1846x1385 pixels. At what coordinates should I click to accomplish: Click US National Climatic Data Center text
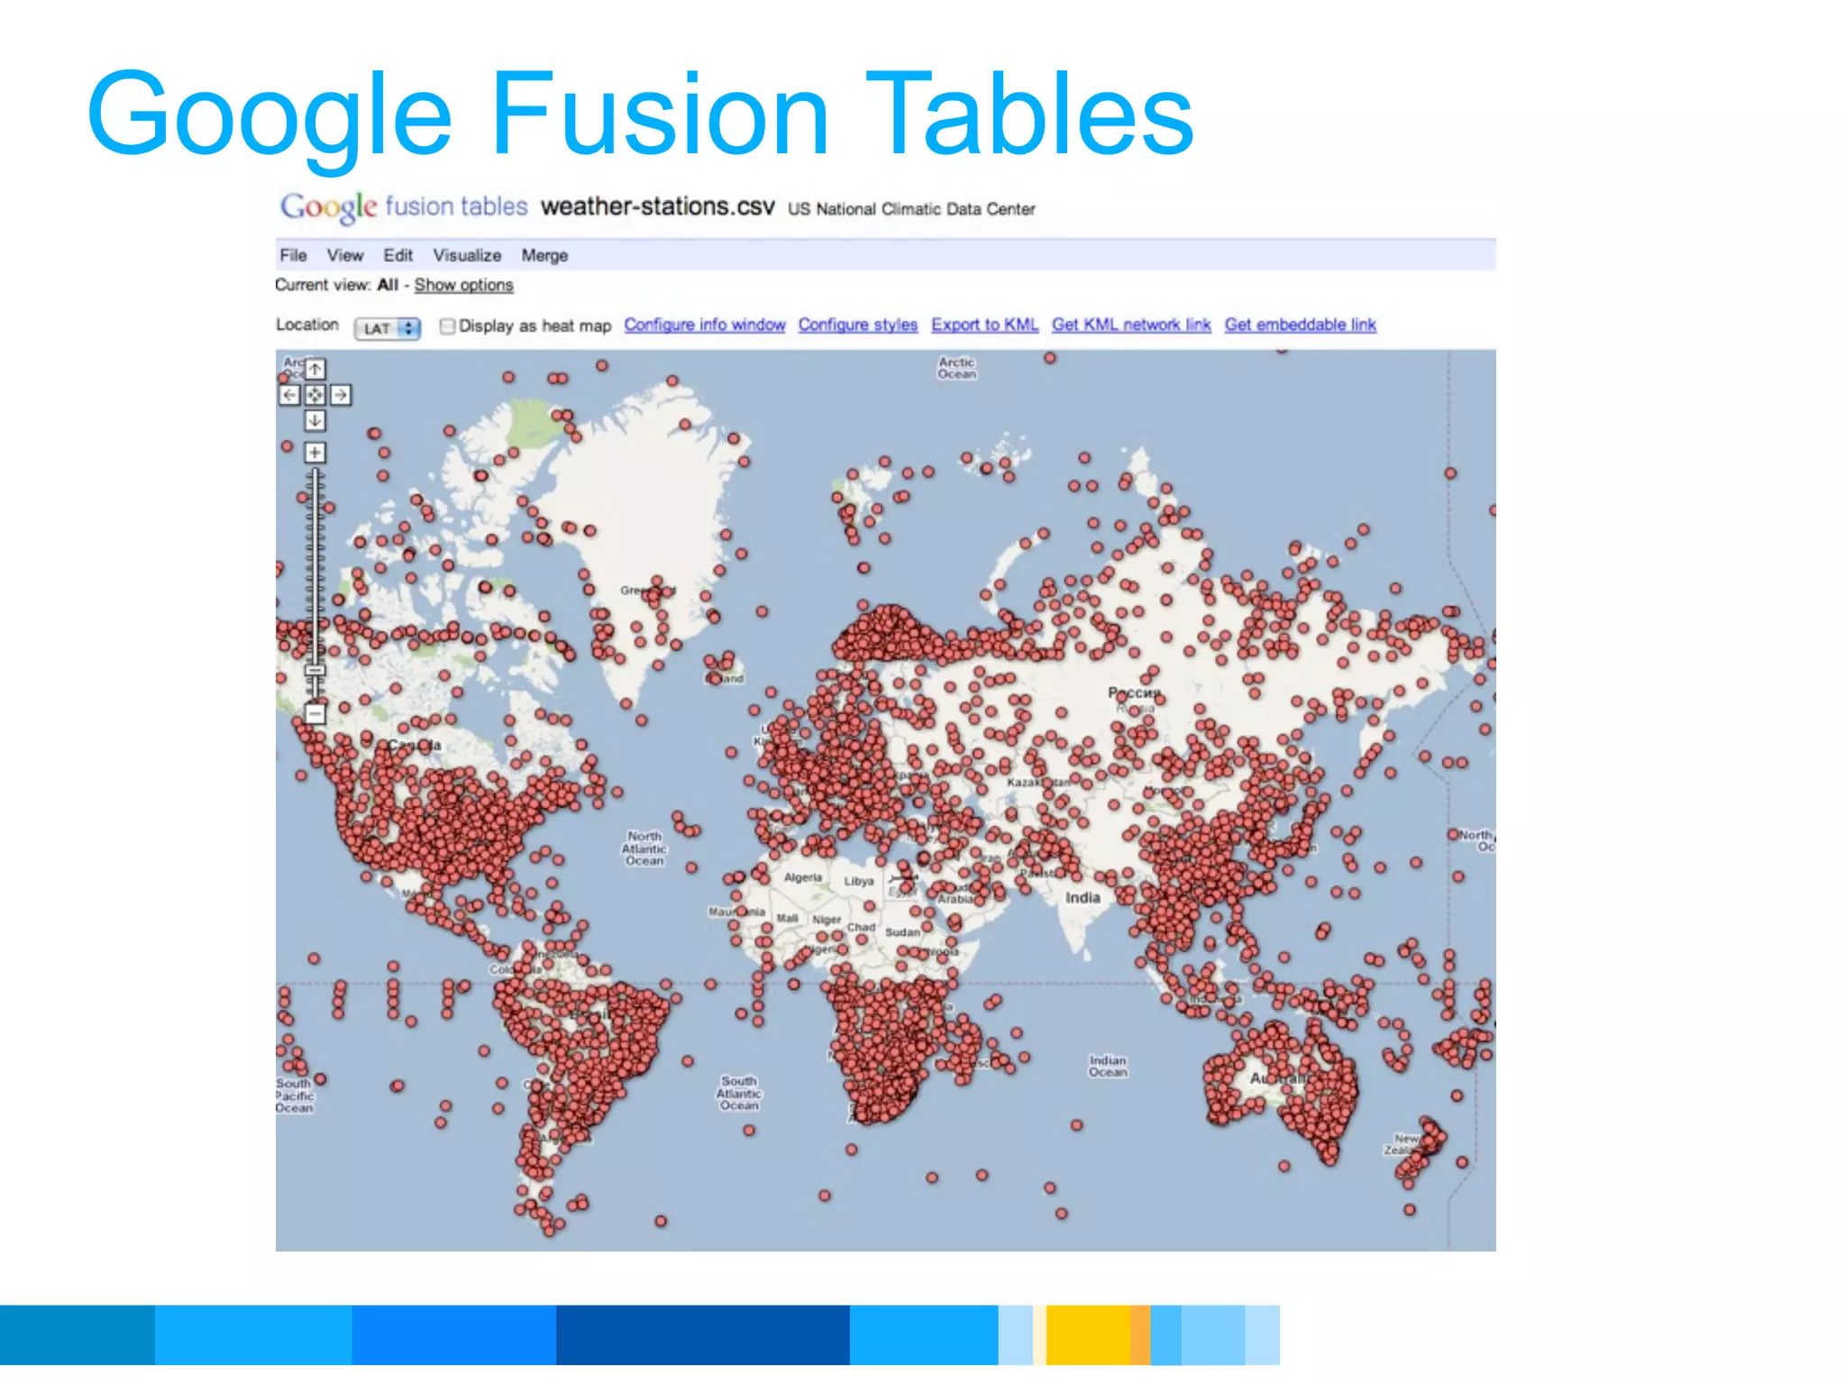911,209
